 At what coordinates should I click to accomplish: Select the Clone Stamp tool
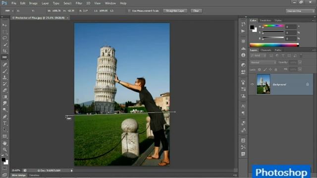[4, 77]
